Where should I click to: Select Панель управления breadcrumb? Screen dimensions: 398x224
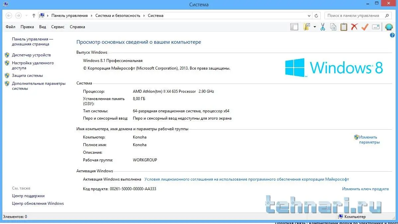point(69,16)
